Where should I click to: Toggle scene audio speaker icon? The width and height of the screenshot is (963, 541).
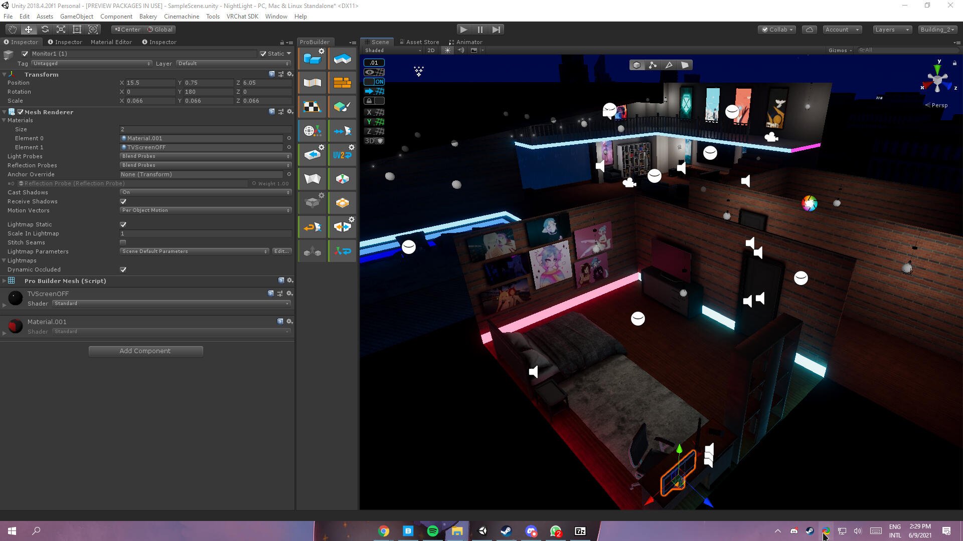(460, 50)
